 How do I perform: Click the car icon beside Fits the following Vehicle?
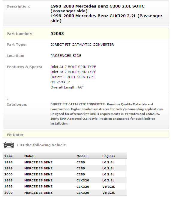[9, 145]
